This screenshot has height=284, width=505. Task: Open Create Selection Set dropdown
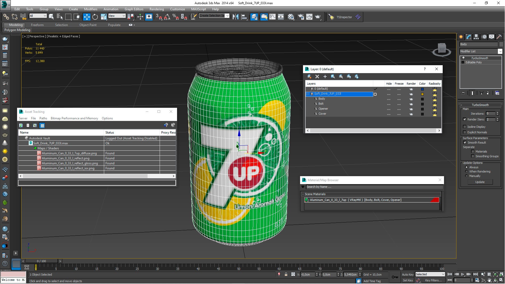[227, 16]
